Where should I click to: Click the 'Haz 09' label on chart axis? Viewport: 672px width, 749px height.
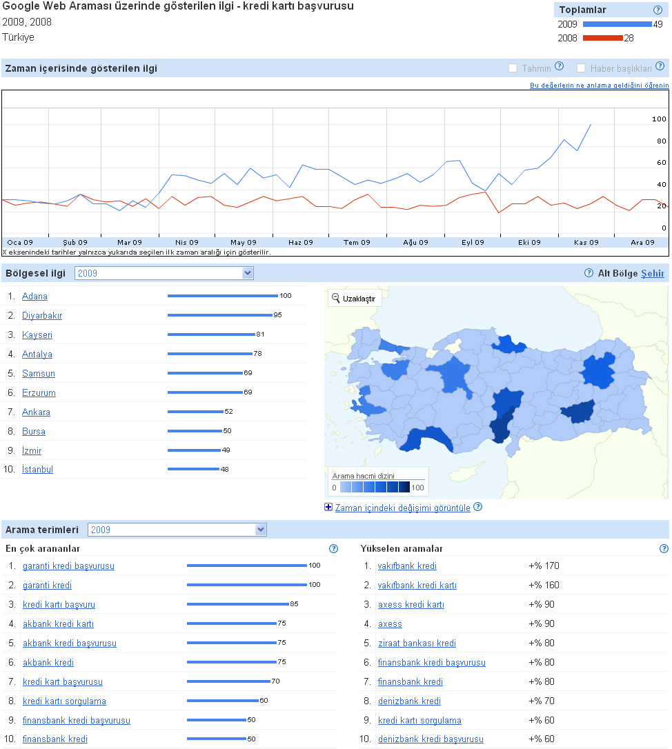[301, 242]
